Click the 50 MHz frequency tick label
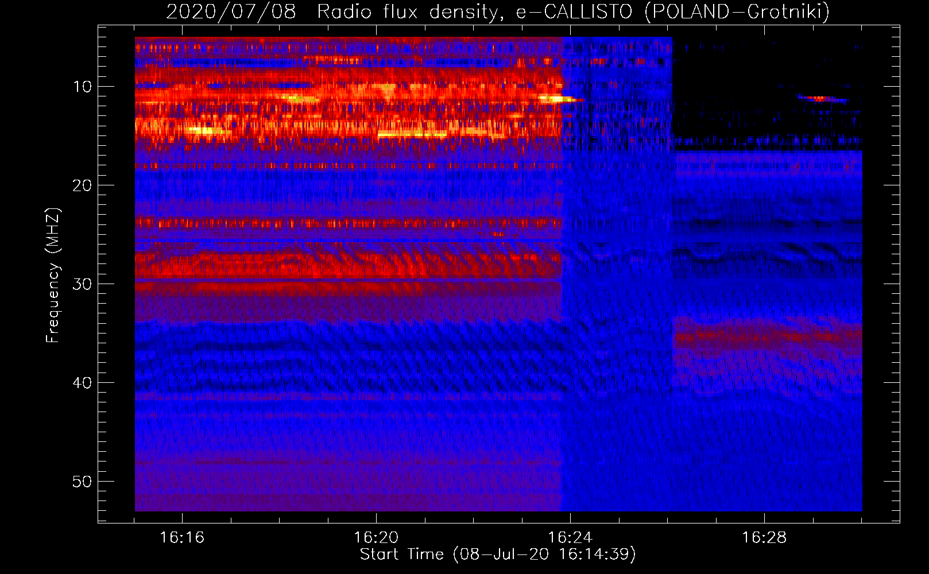929x574 pixels. click(x=82, y=482)
